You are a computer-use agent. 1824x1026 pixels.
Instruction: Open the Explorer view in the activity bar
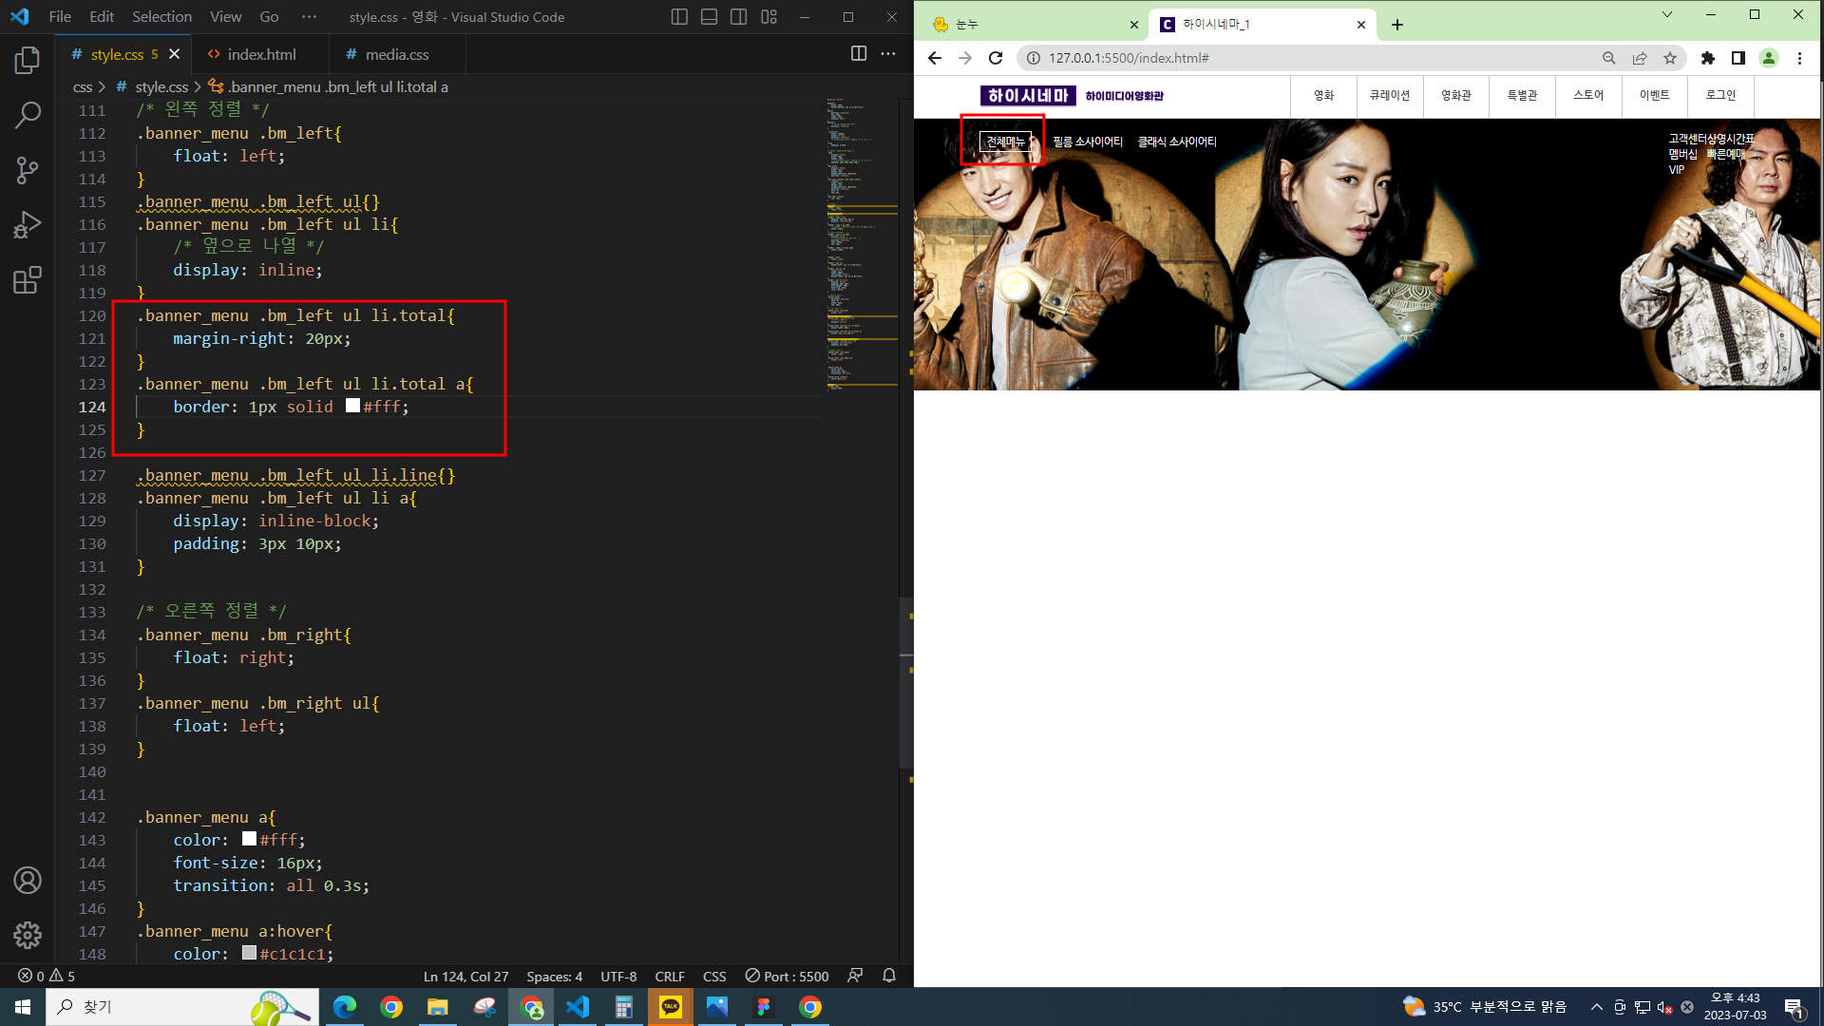point(28,61)
